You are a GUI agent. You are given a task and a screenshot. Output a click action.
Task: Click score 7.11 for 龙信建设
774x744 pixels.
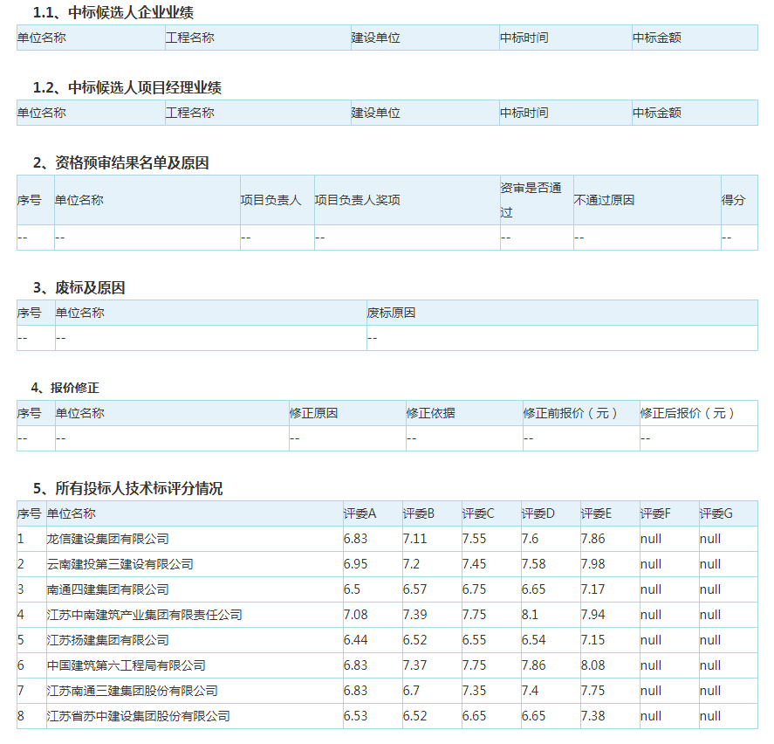(414, 539)
